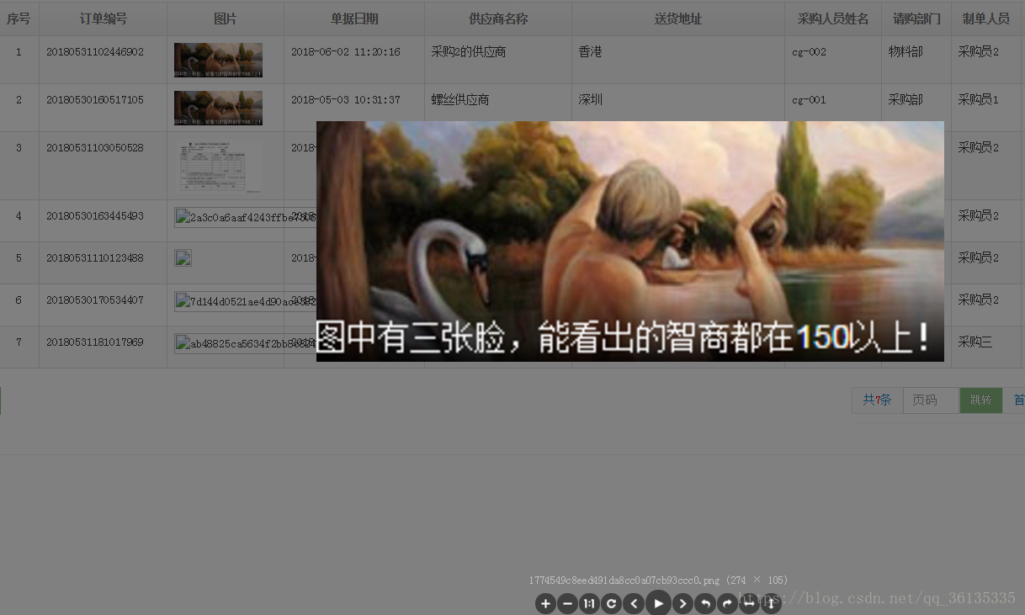Viewport: 1025px width, 615px height.
Task: Click the green 跳转 jump button
Action: pyautogui.click(x=980, y=400)
